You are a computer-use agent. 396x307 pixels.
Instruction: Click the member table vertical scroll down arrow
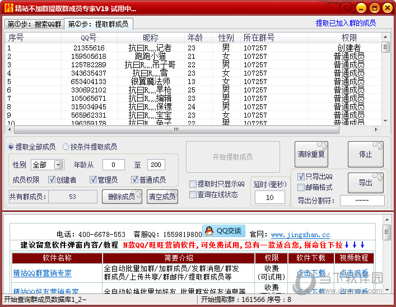click(385, 121)
